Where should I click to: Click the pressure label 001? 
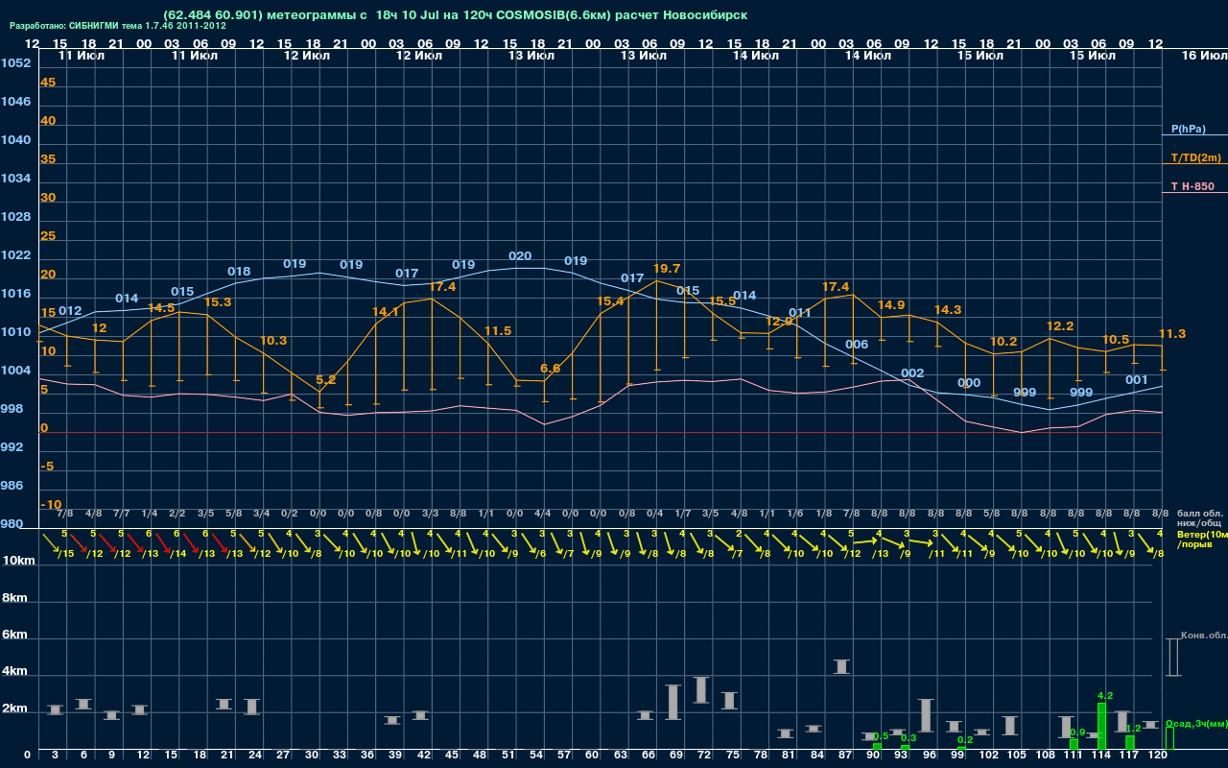click(x=1137, y=380)
